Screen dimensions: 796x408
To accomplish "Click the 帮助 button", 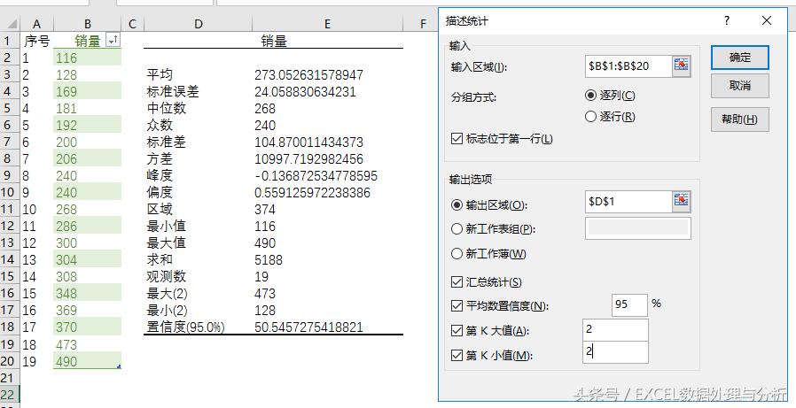I will (739, 119).
